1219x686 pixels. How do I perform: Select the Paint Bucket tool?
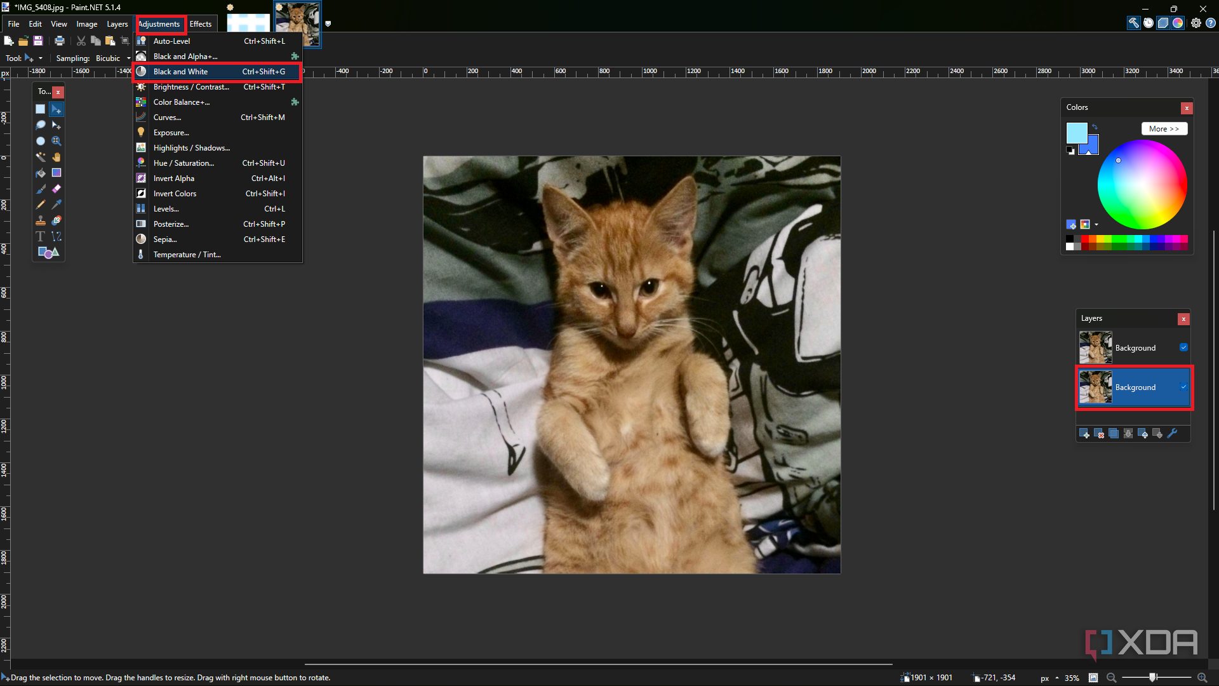tap(41, 173)
